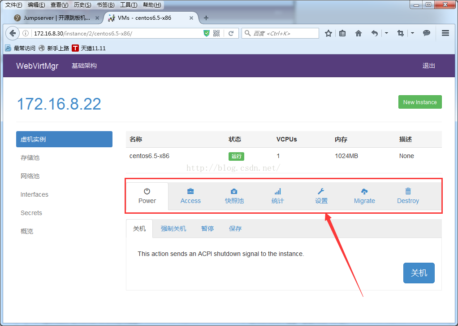Viewport: 458px width, 326px height.
Task: Click the URL address field
Action: tap(117, 33)
